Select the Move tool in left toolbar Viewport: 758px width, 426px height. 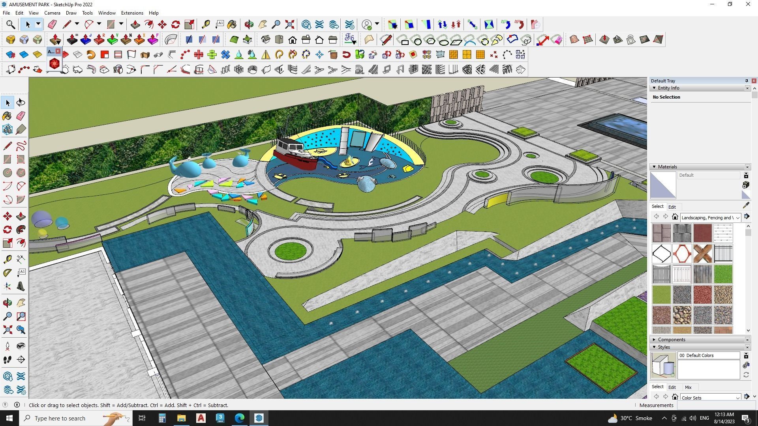click(7, 216)
